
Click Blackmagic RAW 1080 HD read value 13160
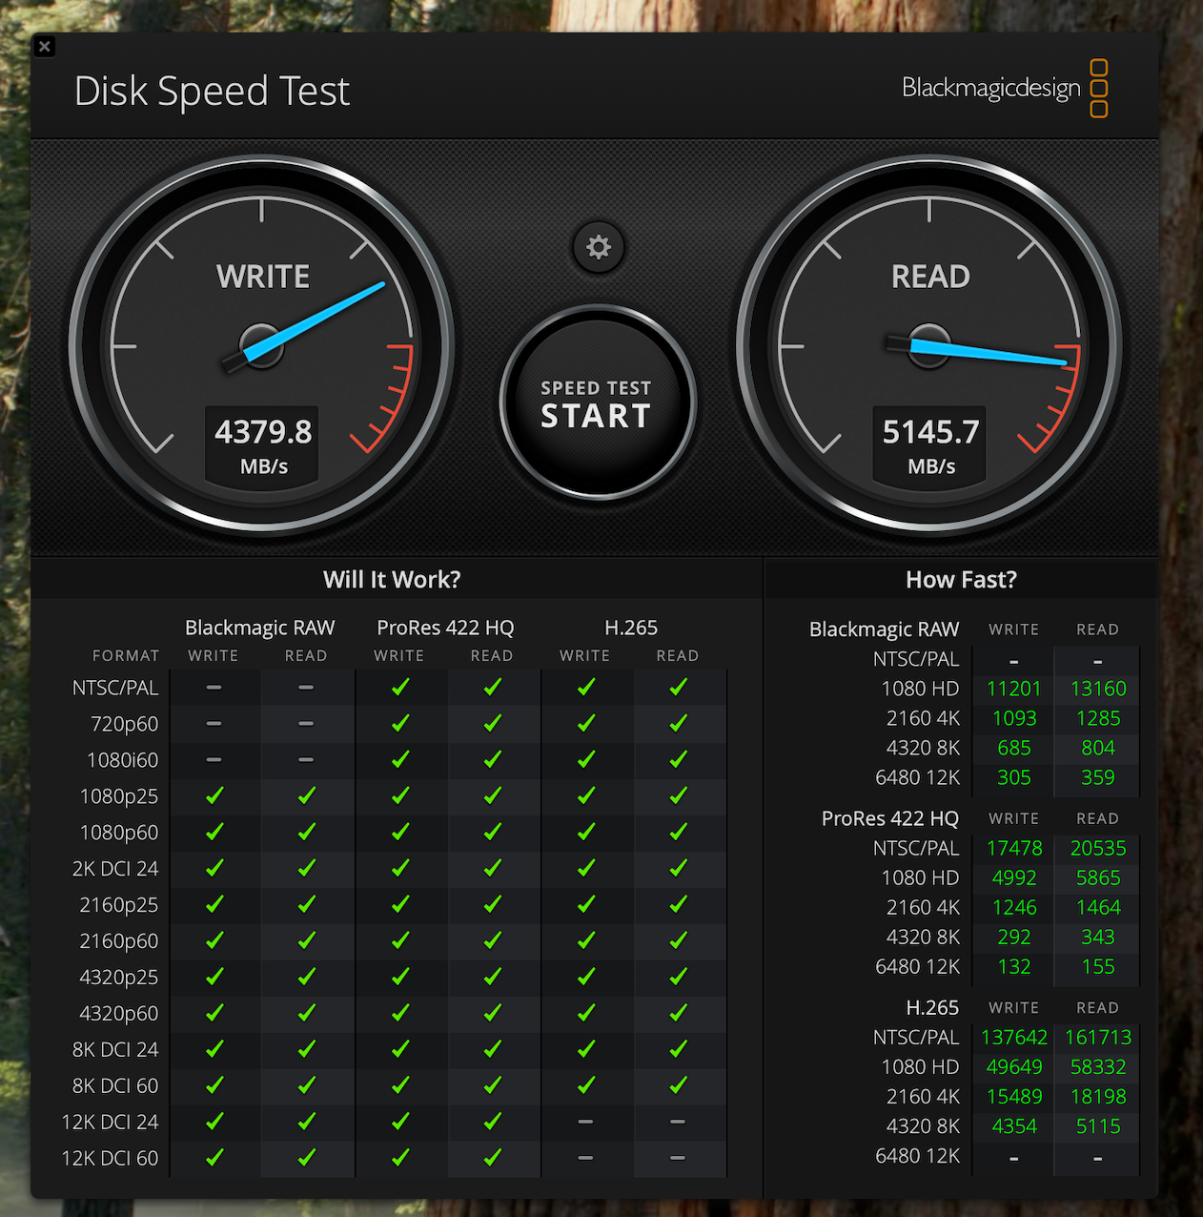coord(1098,689)
